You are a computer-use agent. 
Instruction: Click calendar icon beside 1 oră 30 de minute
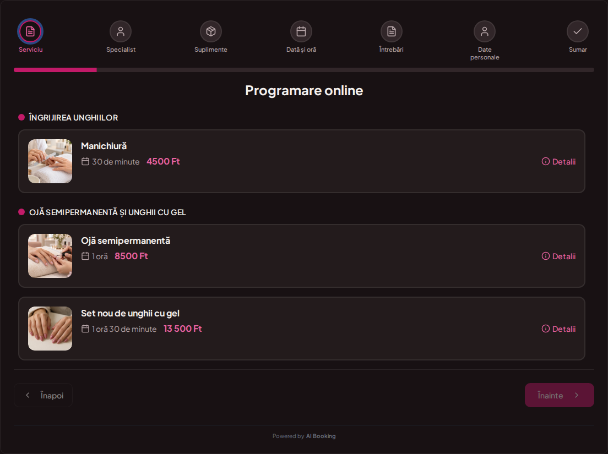click(x=85, y=329)
